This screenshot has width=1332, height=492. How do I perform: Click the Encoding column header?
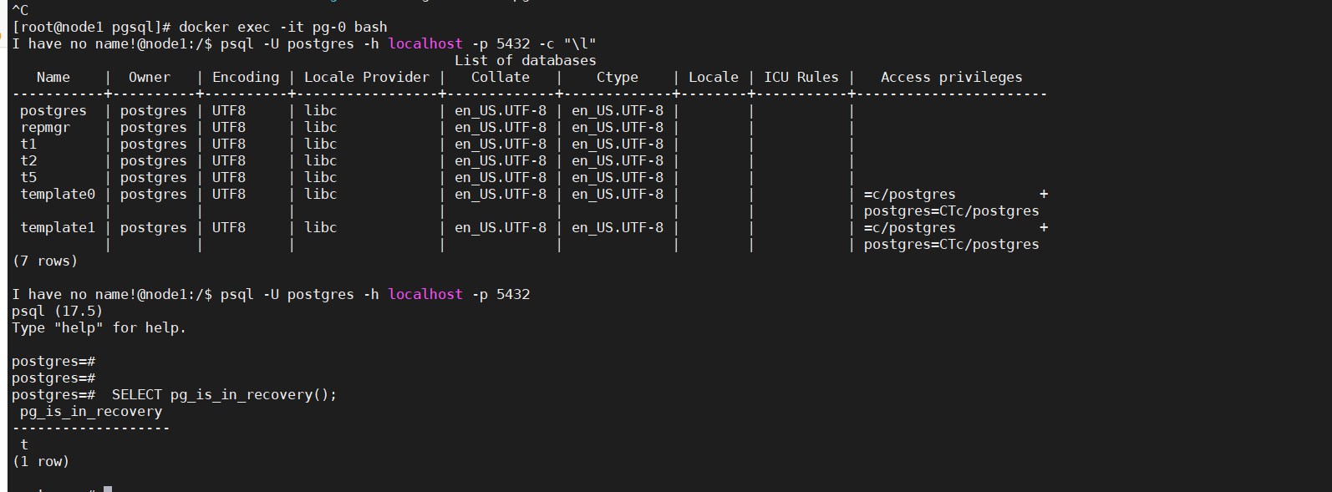245,77
